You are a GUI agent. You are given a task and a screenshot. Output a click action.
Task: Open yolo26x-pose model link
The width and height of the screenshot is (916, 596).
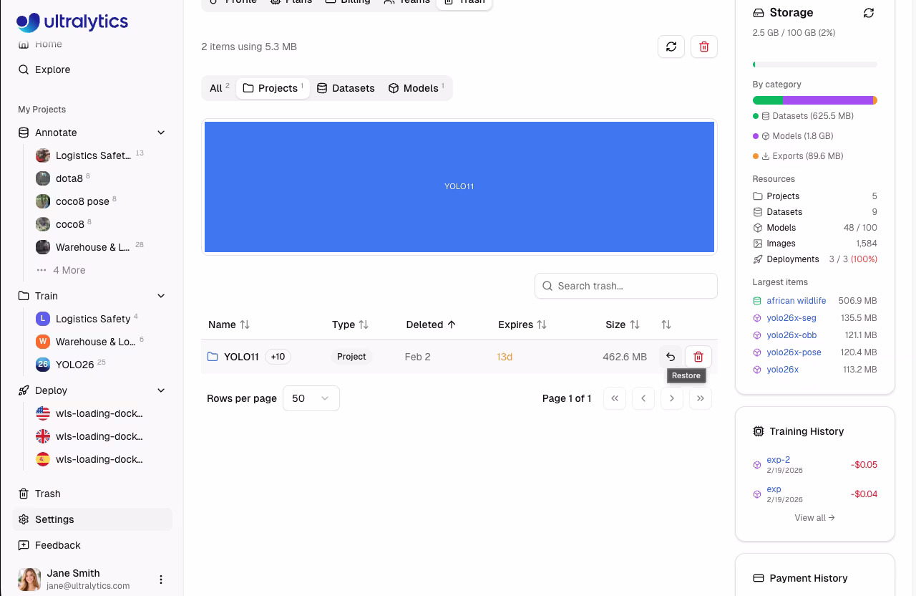[794, 352]
